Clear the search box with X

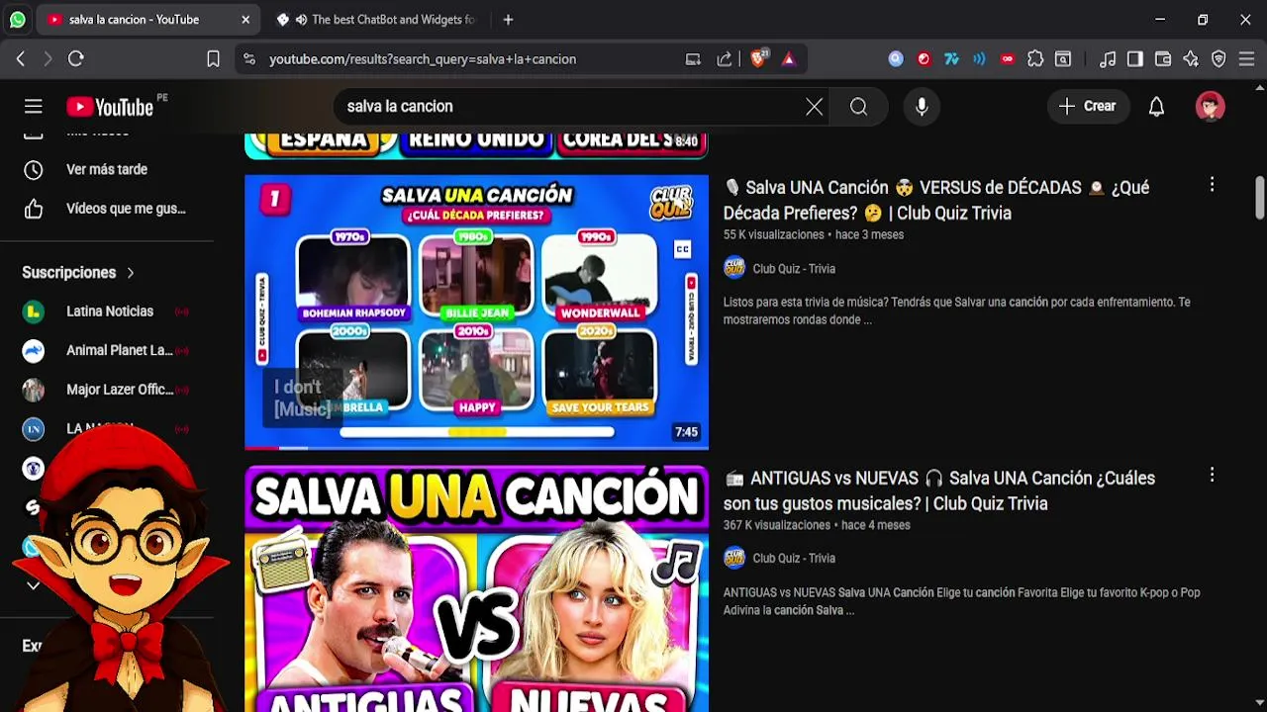click(814, 107)
